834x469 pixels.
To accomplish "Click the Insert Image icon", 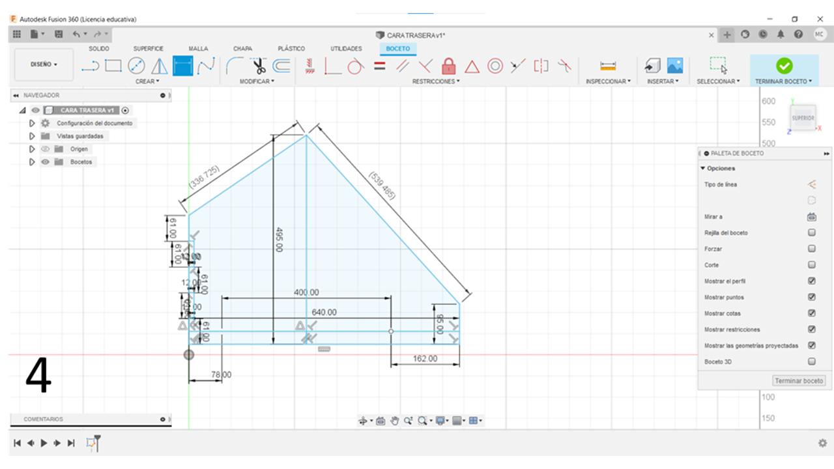I will [x=674, y=66].
